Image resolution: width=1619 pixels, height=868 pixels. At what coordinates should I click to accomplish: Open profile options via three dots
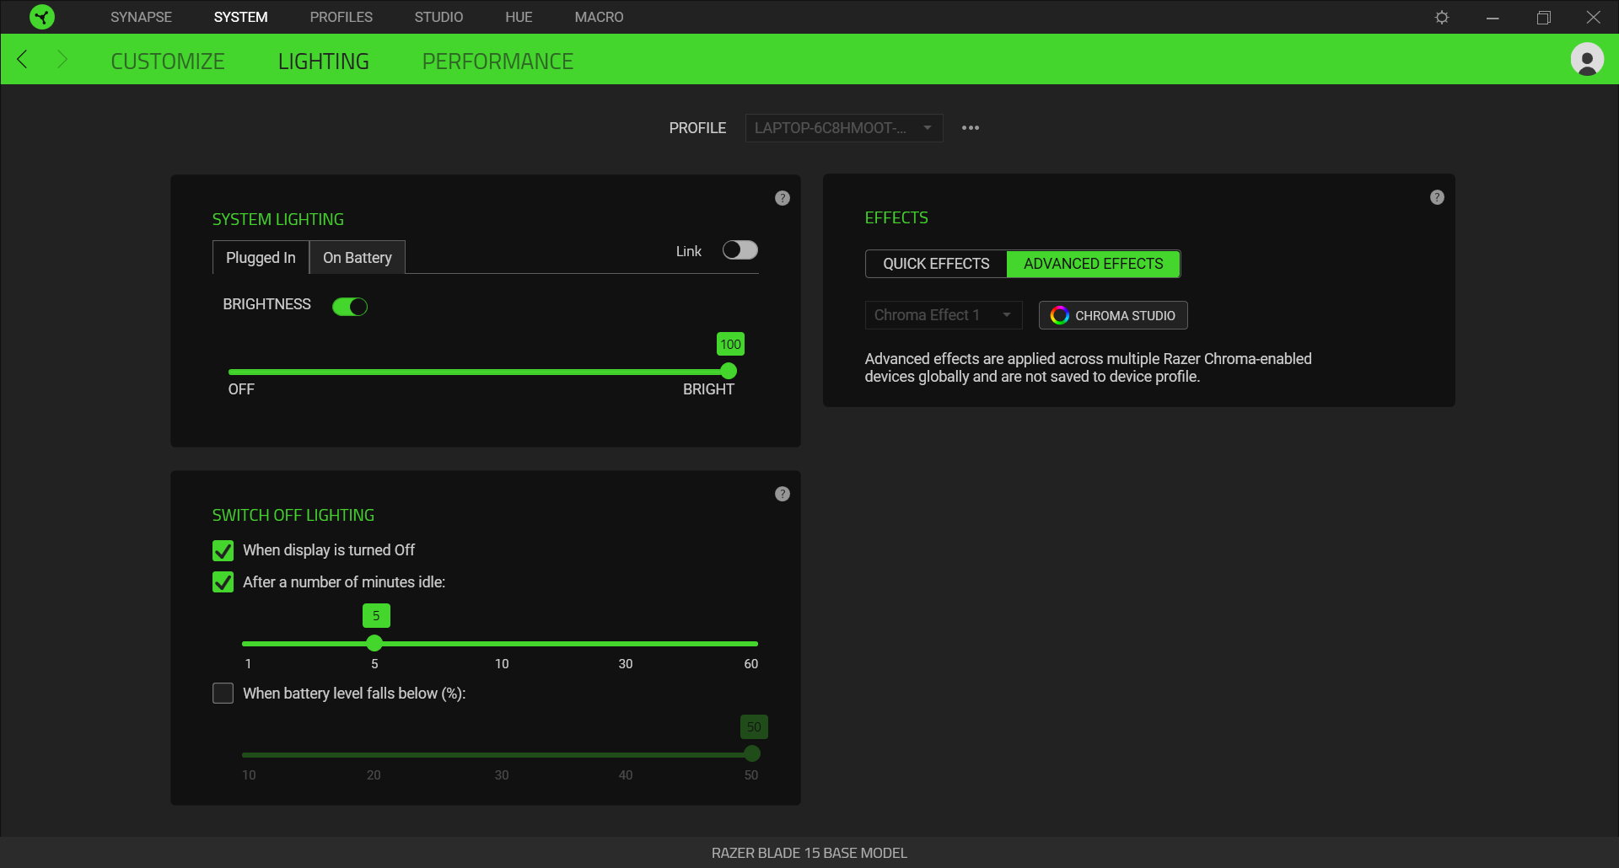coord(971,128)
